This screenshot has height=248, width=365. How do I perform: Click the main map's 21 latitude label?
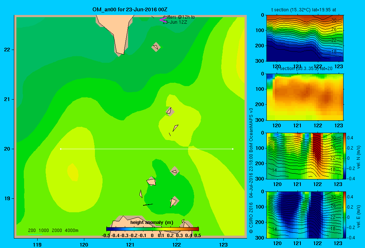pyautogui.click(x=7, y=99)
